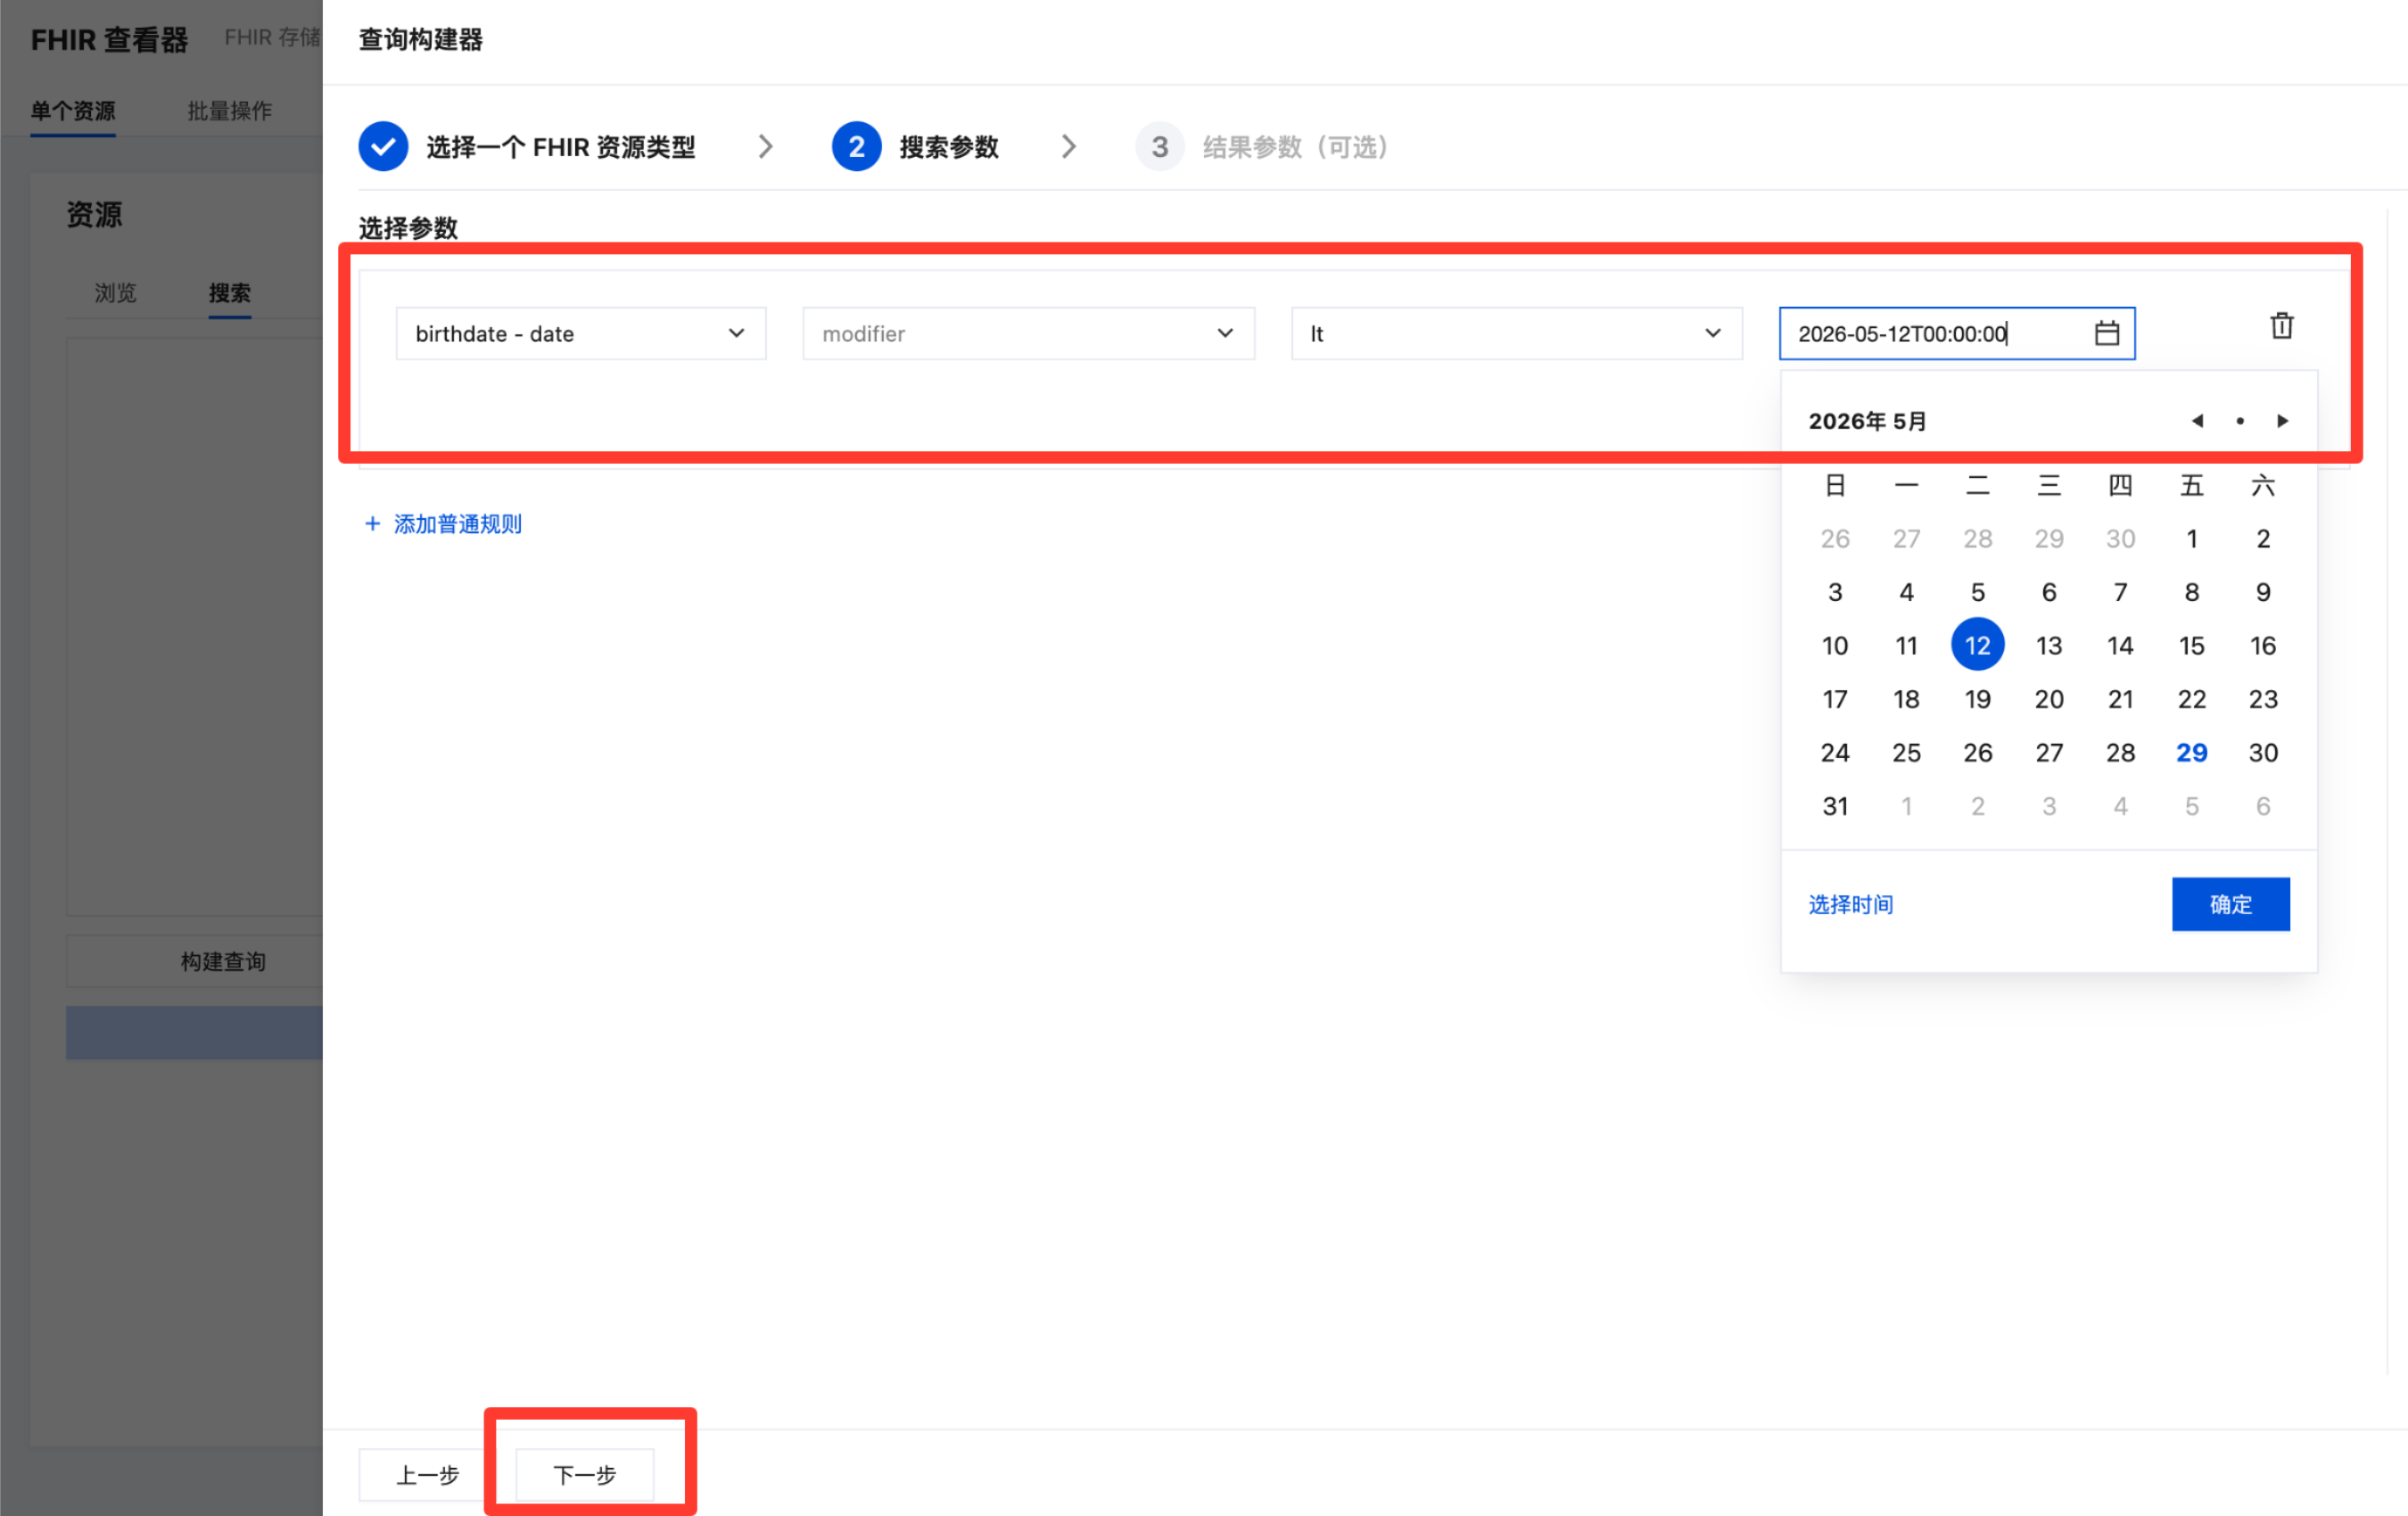
Task: Click the 2026年 5月 month header
Action: (x=1867, y=421)
